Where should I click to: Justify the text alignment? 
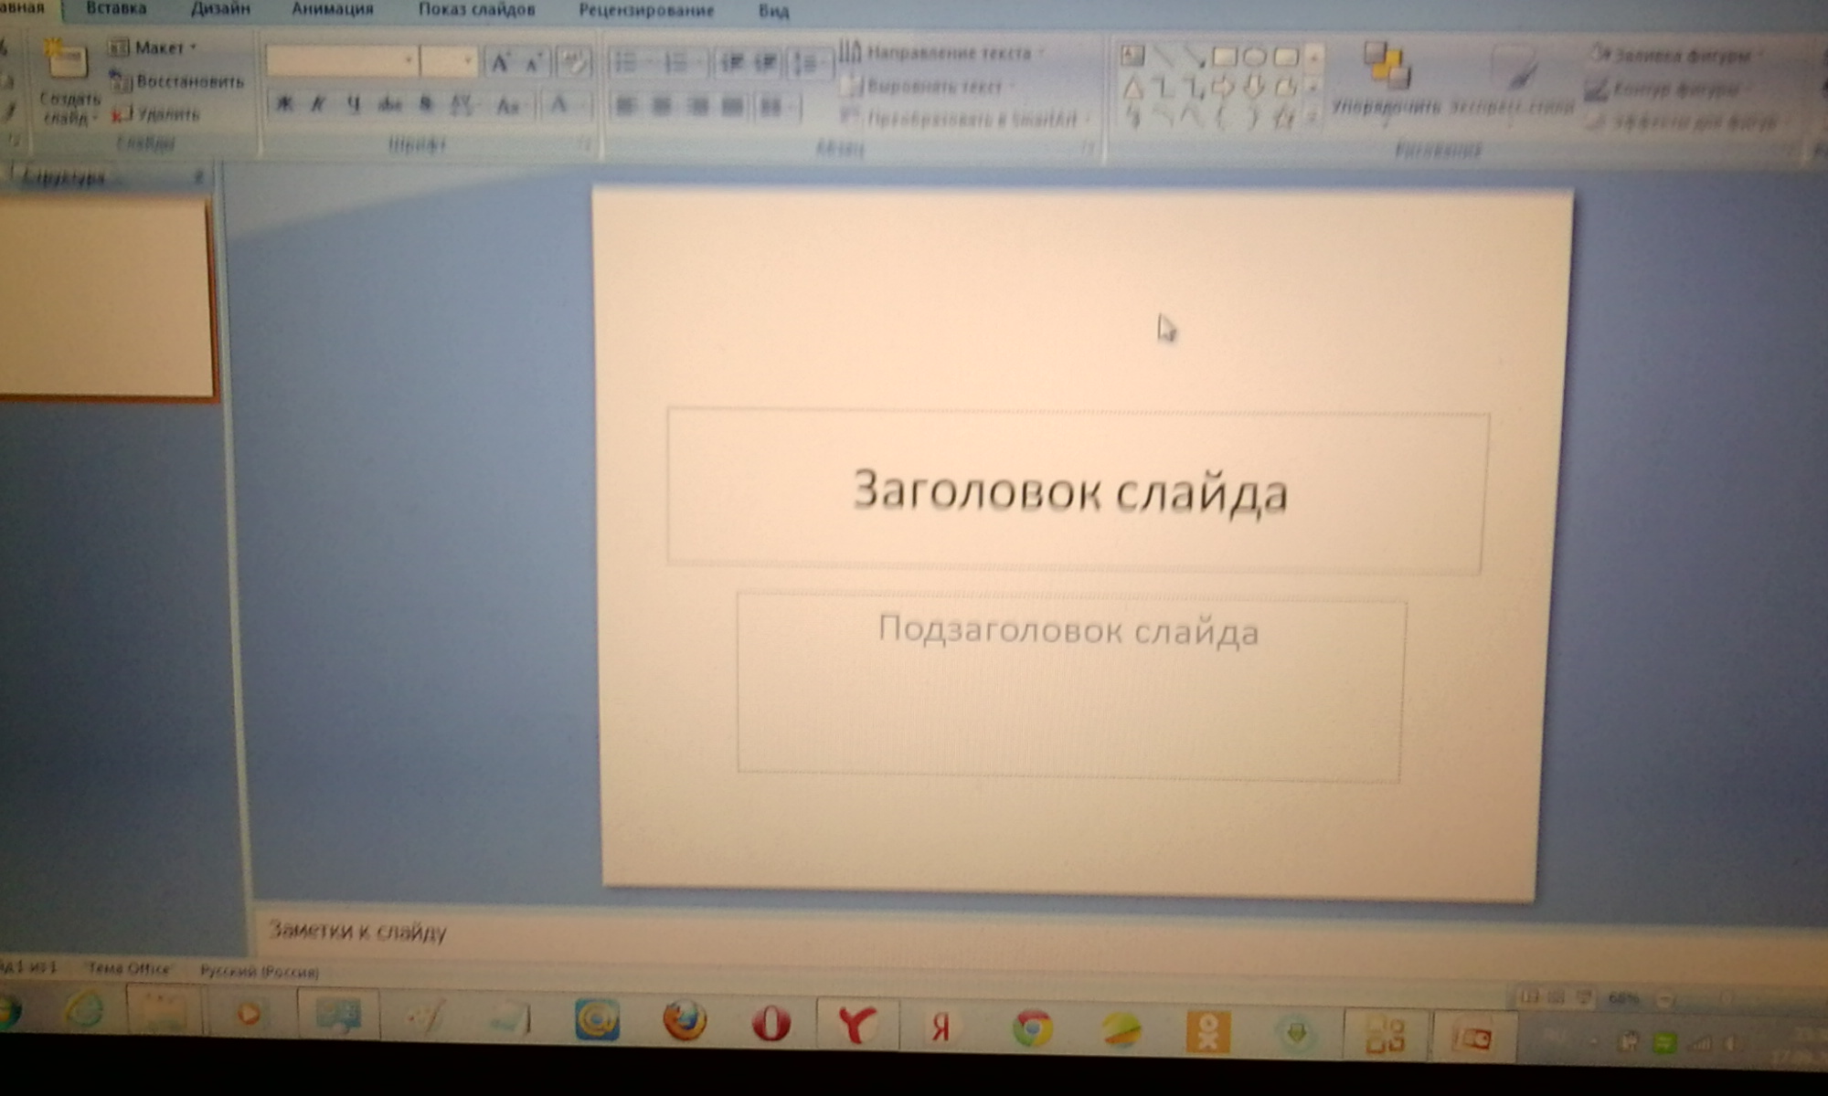coord(732,107)
